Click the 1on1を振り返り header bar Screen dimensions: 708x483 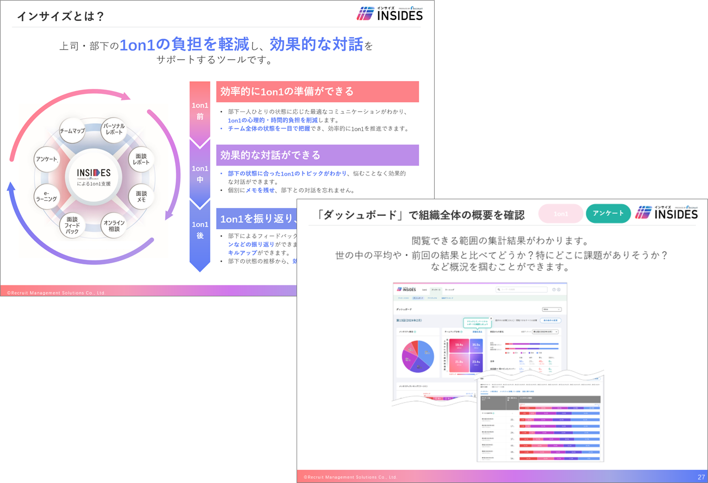tap(257, 219)
